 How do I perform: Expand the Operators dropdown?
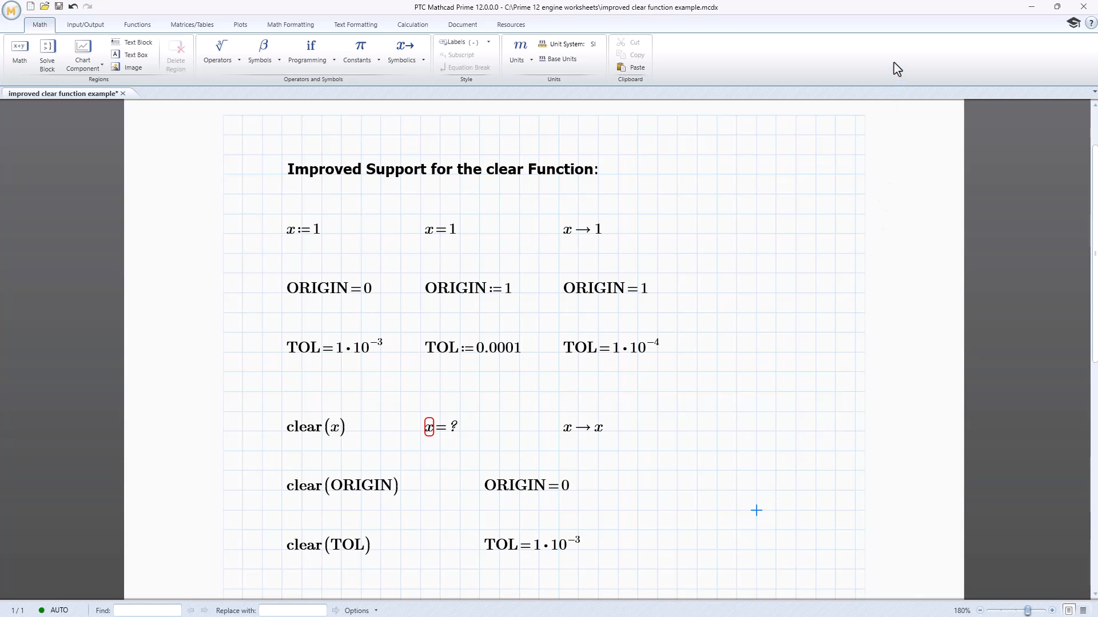point(239,60)
